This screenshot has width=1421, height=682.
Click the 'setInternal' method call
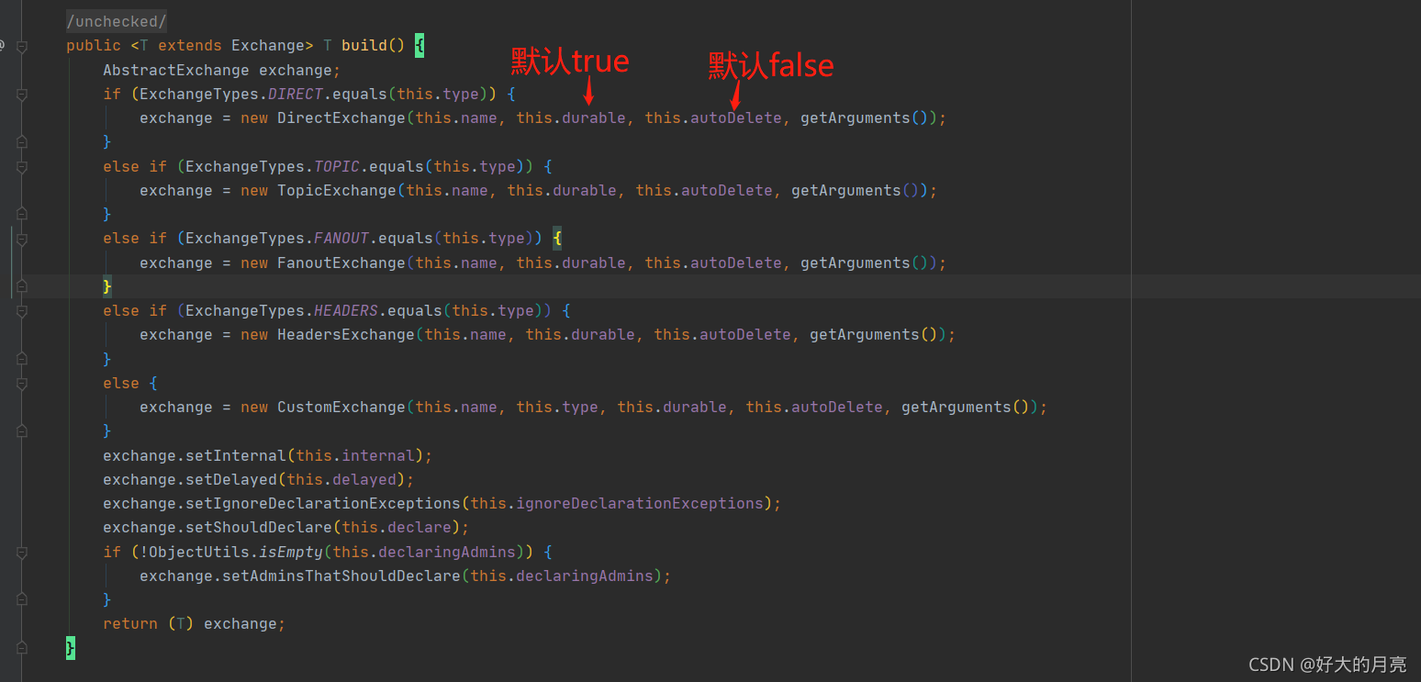tap(236, 455)
